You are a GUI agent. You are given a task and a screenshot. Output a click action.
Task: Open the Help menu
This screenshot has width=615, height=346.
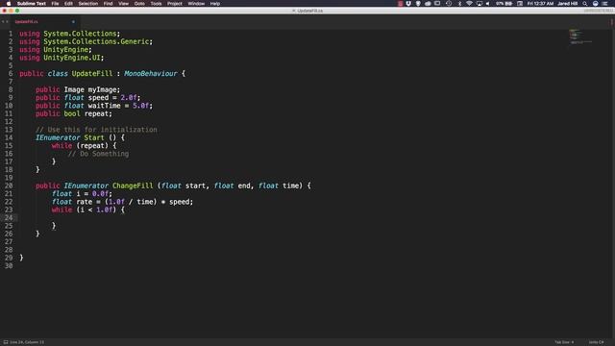(x=215, y=4)
